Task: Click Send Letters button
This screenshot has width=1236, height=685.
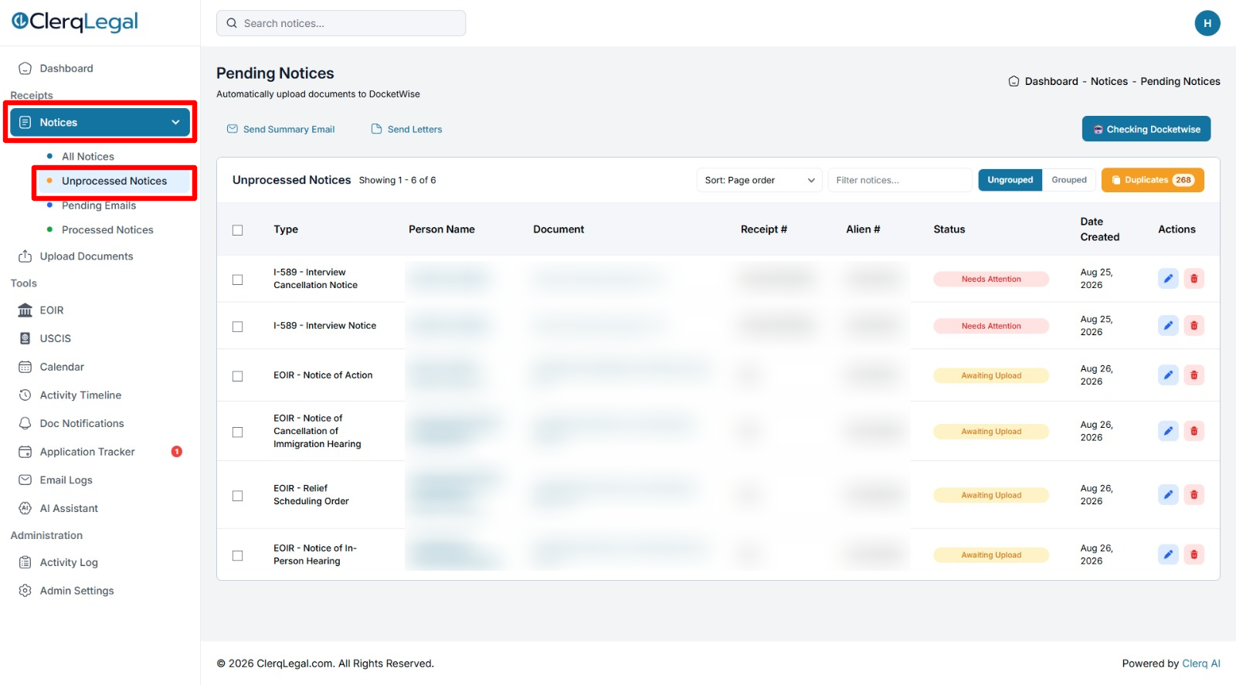Action: (406, 129)
